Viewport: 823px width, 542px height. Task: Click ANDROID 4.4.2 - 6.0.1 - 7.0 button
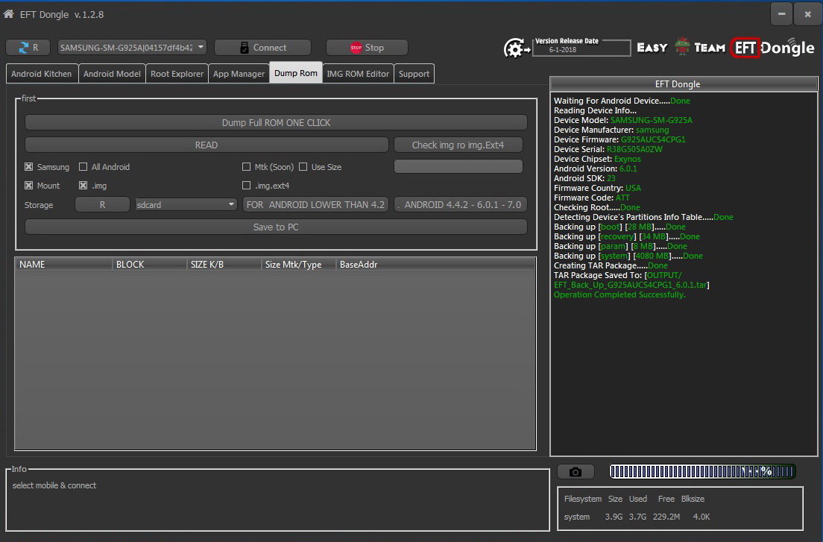coord(460,204)
